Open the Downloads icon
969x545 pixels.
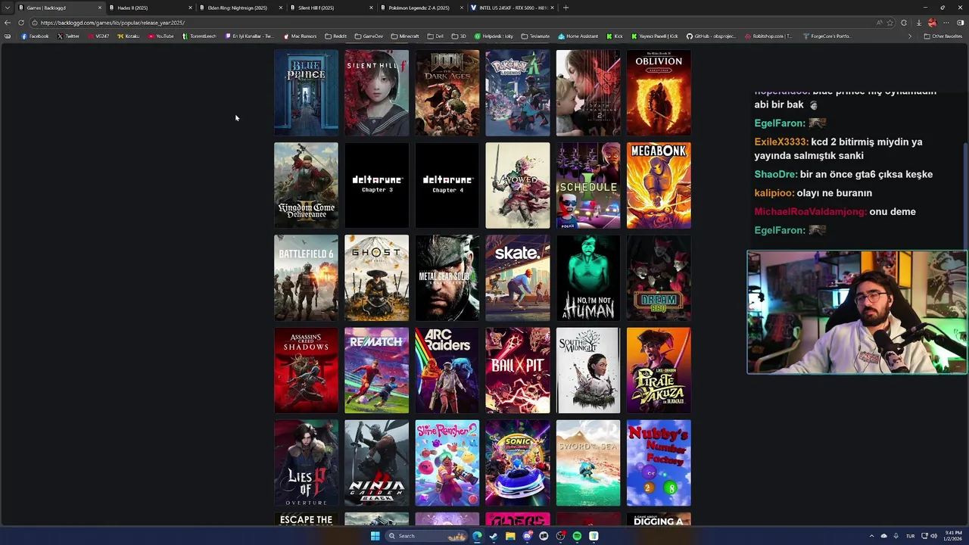(918, 23)
